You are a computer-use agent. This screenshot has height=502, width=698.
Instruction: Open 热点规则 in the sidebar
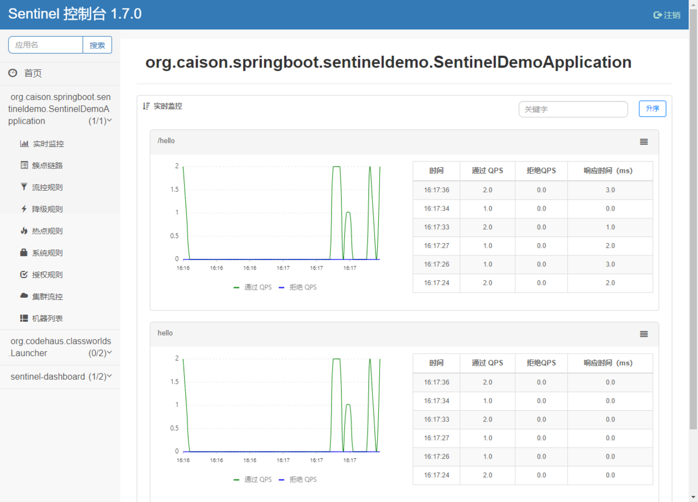[x=47, y=231]
